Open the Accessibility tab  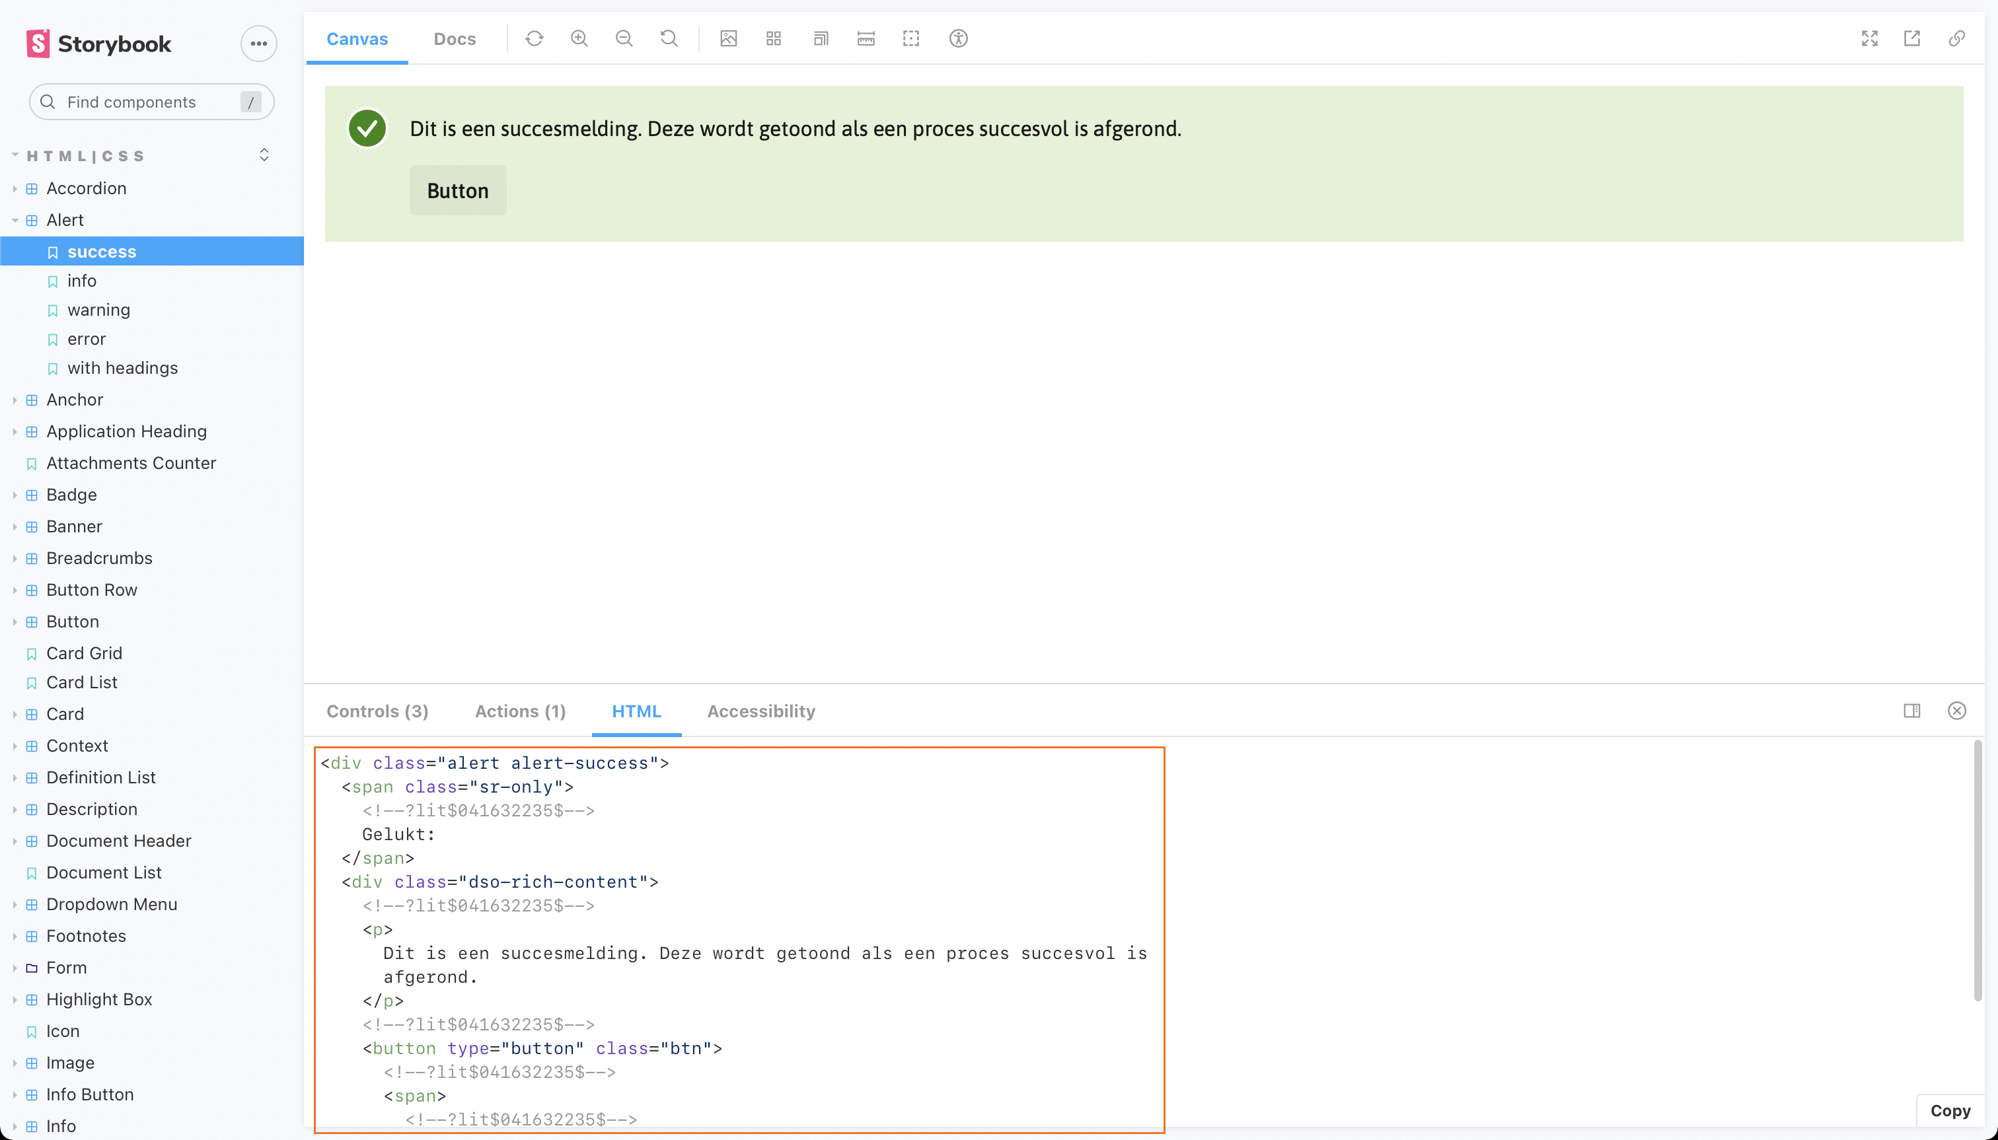760,711
